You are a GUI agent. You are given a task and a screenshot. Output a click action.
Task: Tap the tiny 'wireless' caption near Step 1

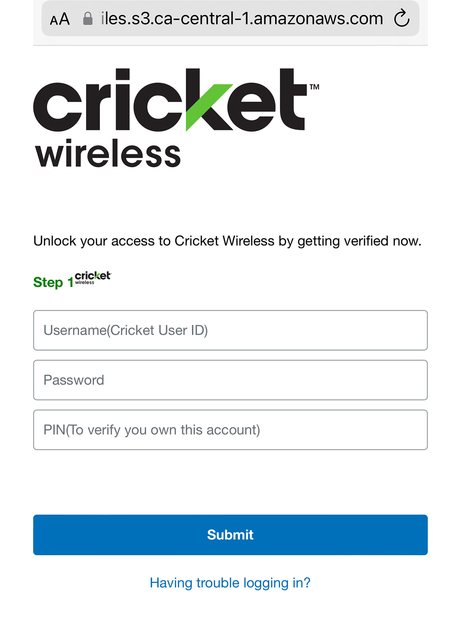pos(85,282)
